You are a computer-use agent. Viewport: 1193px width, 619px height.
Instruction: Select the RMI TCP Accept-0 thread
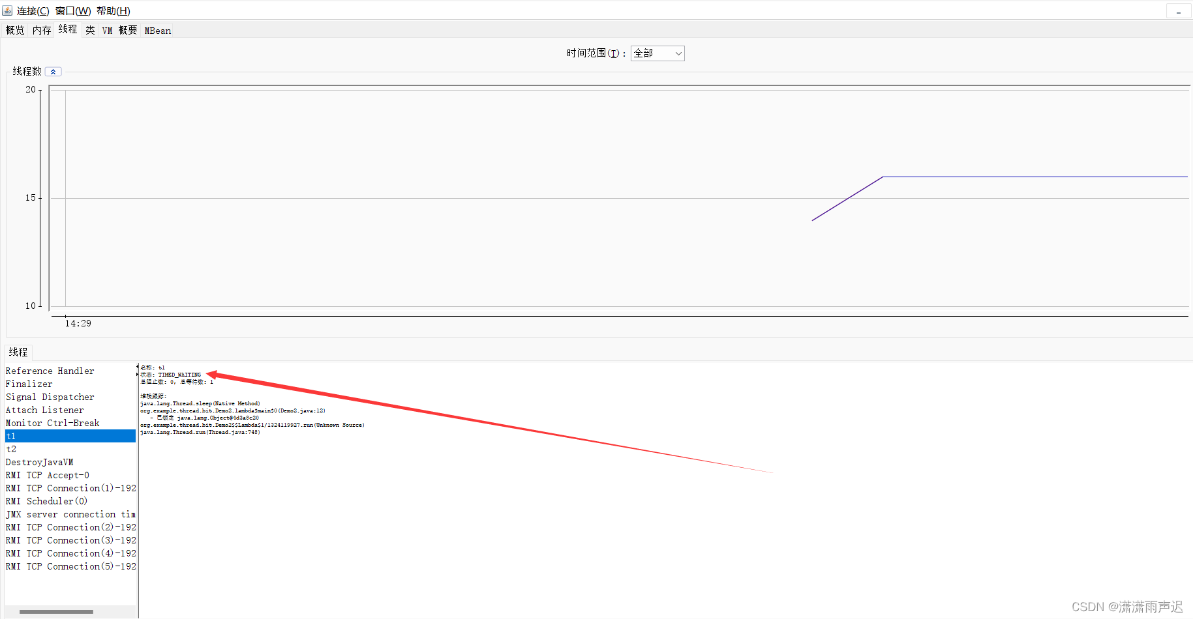pos(70,475)
